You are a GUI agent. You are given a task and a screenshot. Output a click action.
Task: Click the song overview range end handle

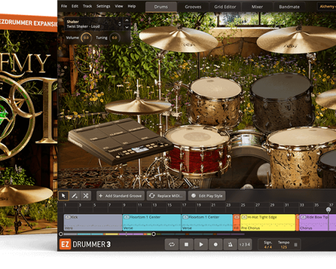point(154,234)
